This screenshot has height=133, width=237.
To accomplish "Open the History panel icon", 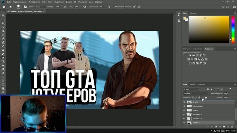I will click(179, 14).
